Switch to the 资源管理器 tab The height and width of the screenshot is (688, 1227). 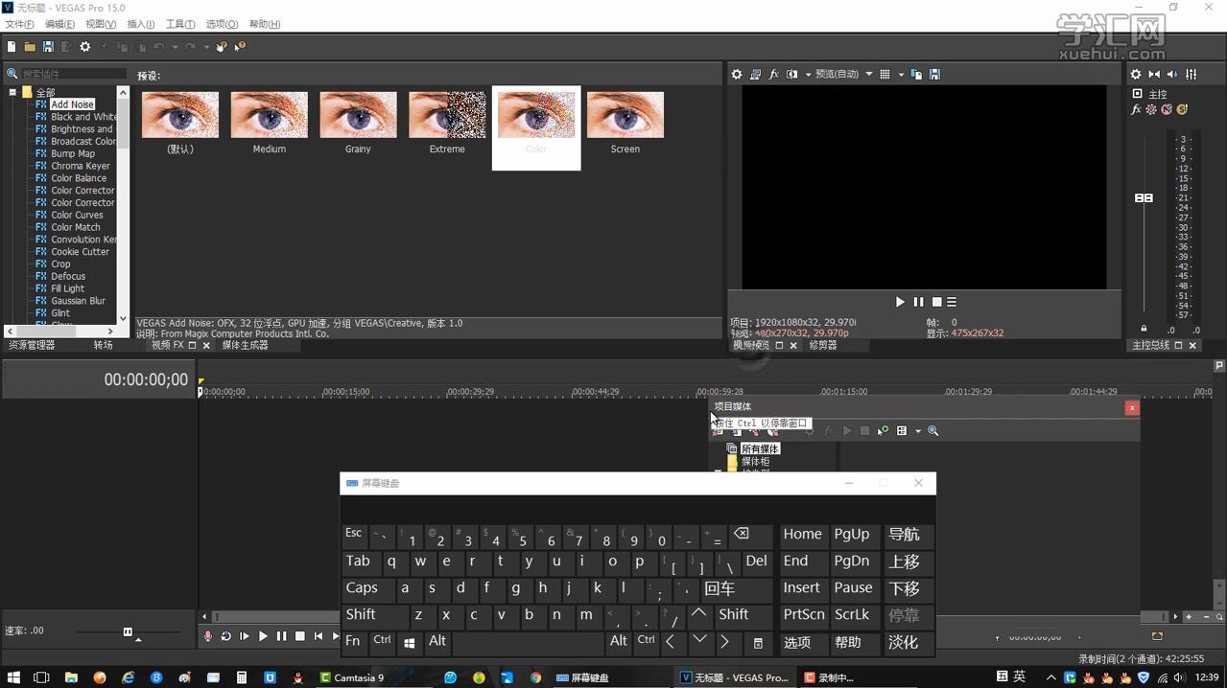32,345
